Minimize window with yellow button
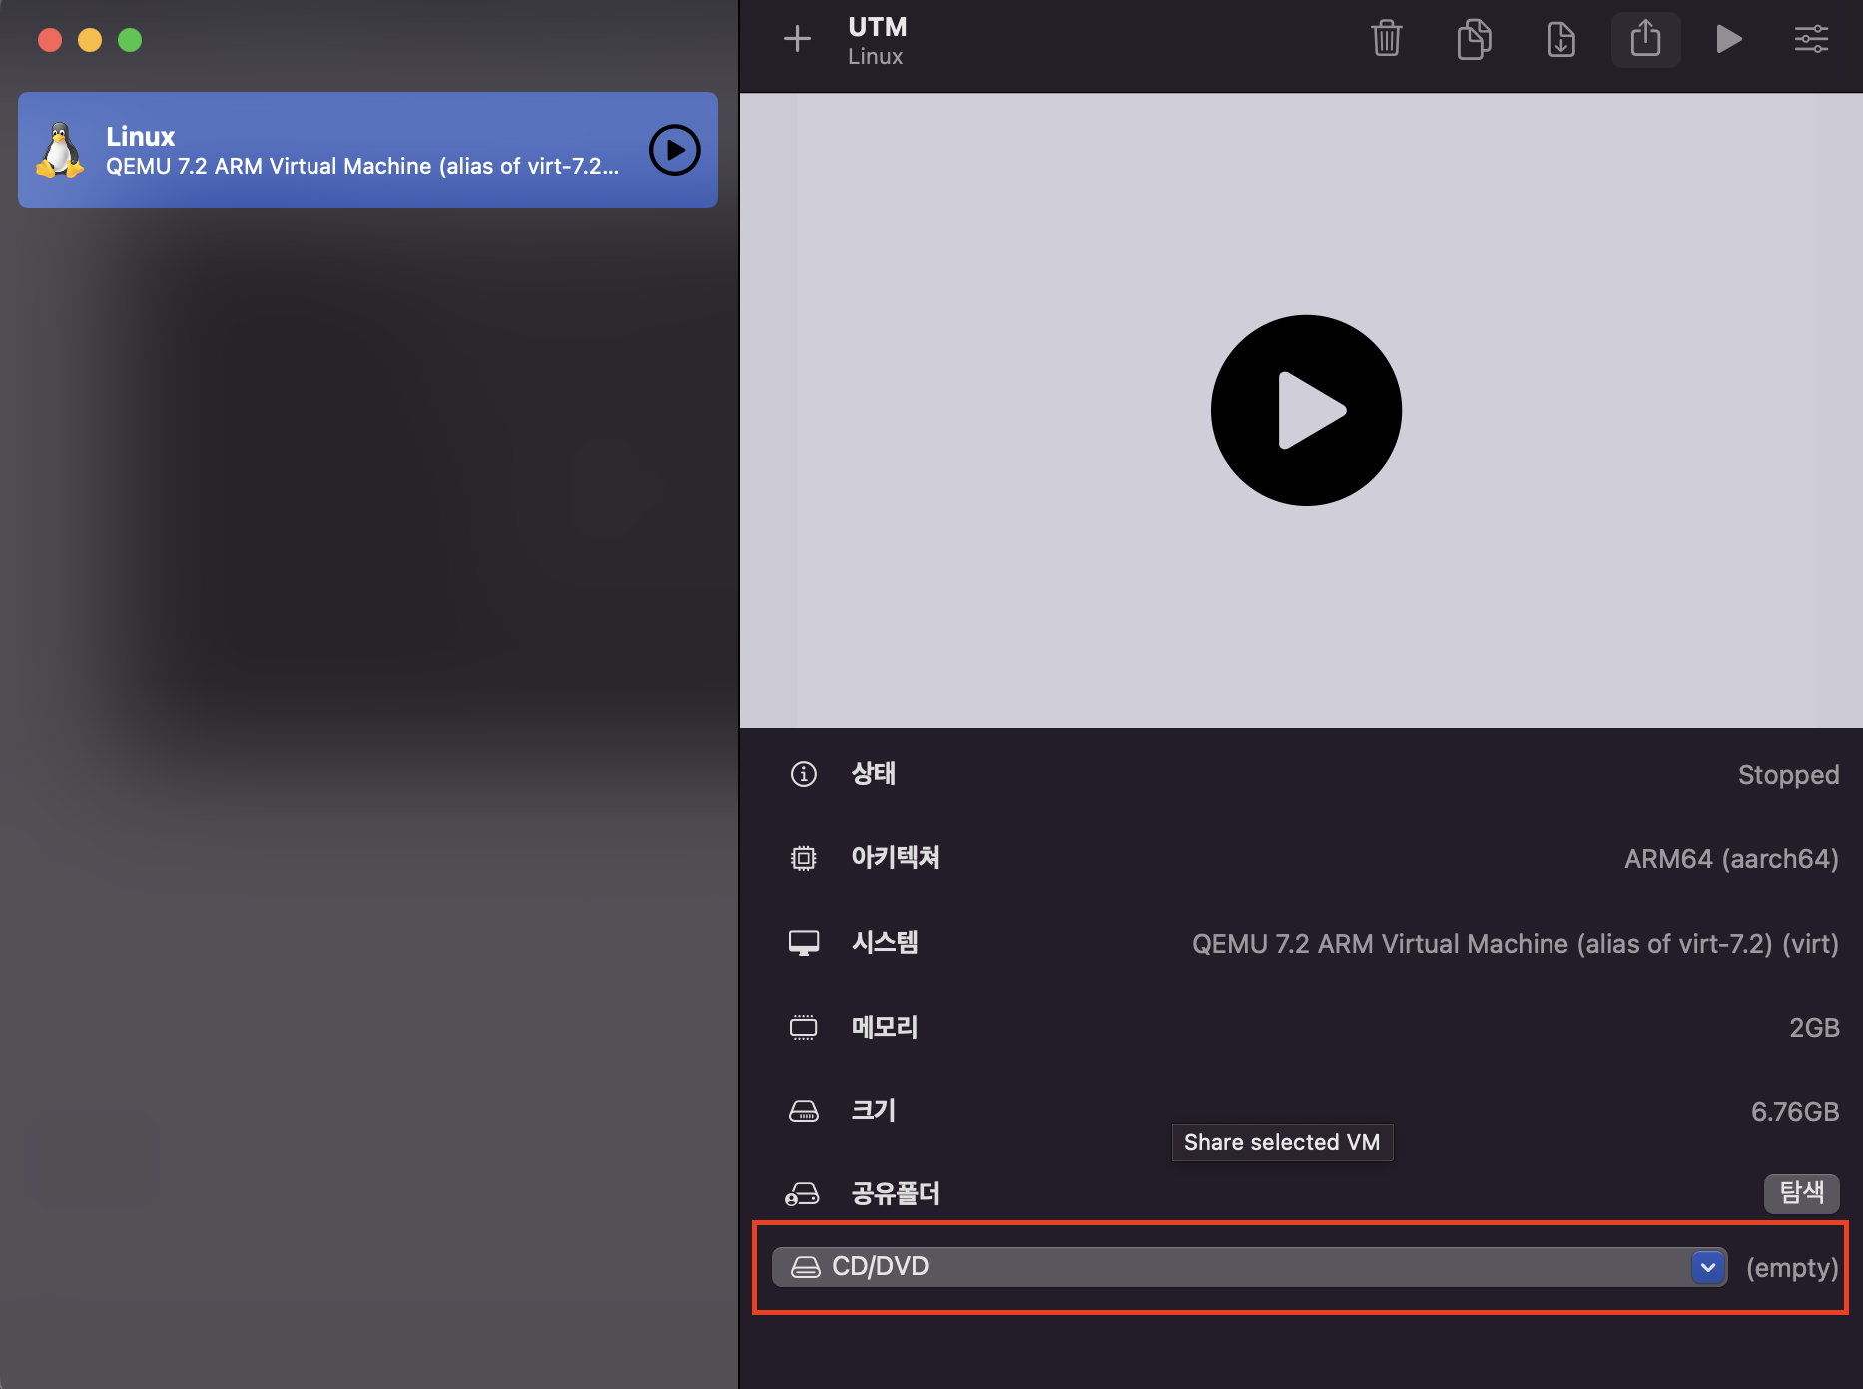1863x1389 pixels. click(x=90, y=40)
